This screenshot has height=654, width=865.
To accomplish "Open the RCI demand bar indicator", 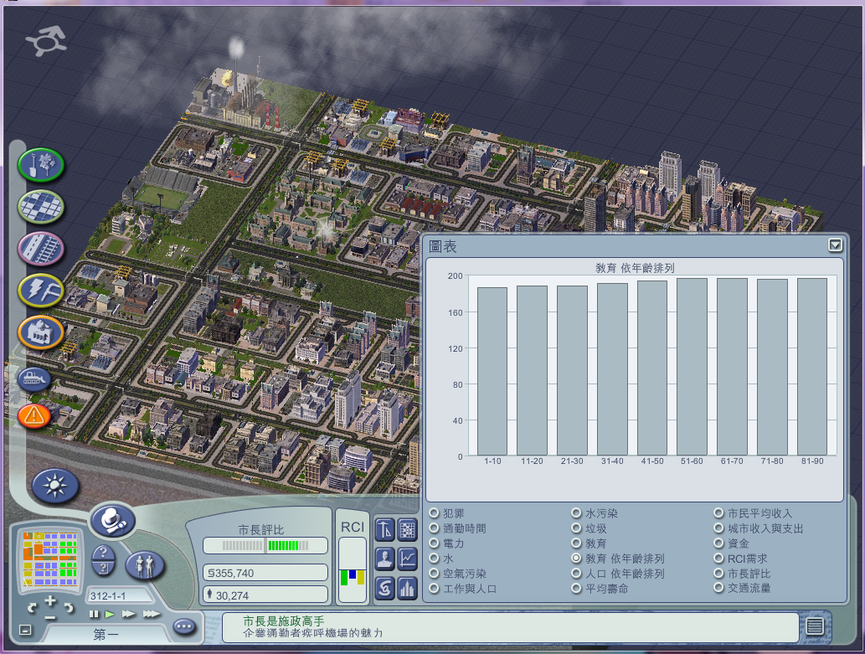I will pyautogui.click(x=353, y=569).
